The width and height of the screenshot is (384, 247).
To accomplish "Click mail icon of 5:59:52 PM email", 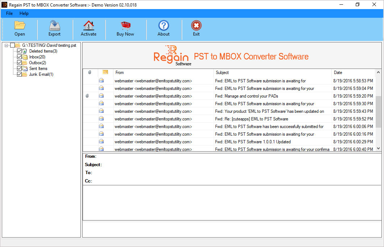I will [x=101, y=119].
